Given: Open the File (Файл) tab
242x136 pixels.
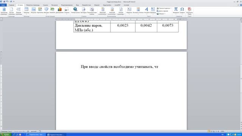Looking at the screenshot, I should pyautogui.click(x=3, y=5).
